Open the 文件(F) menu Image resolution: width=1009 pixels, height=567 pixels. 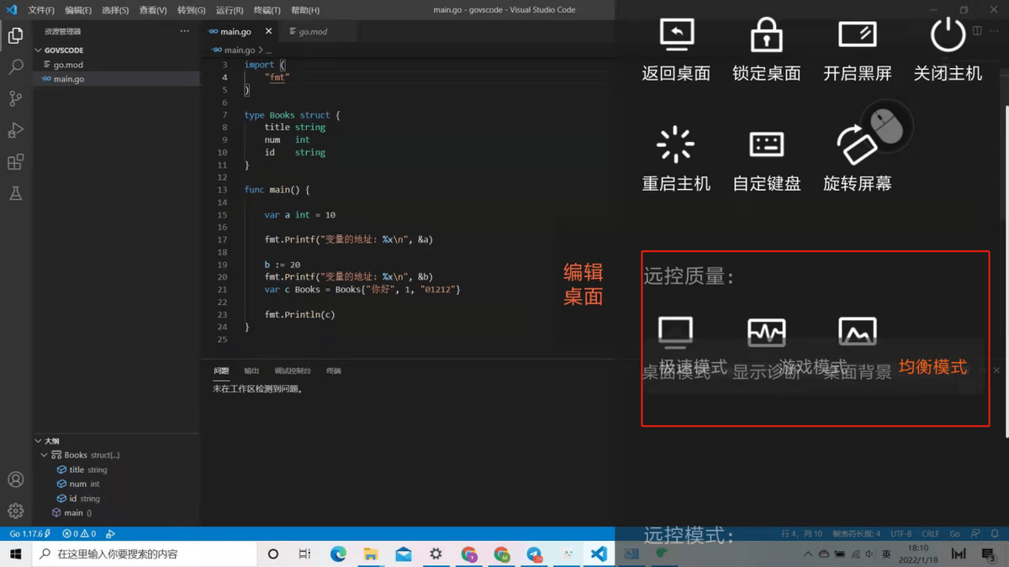coord(41,10)
